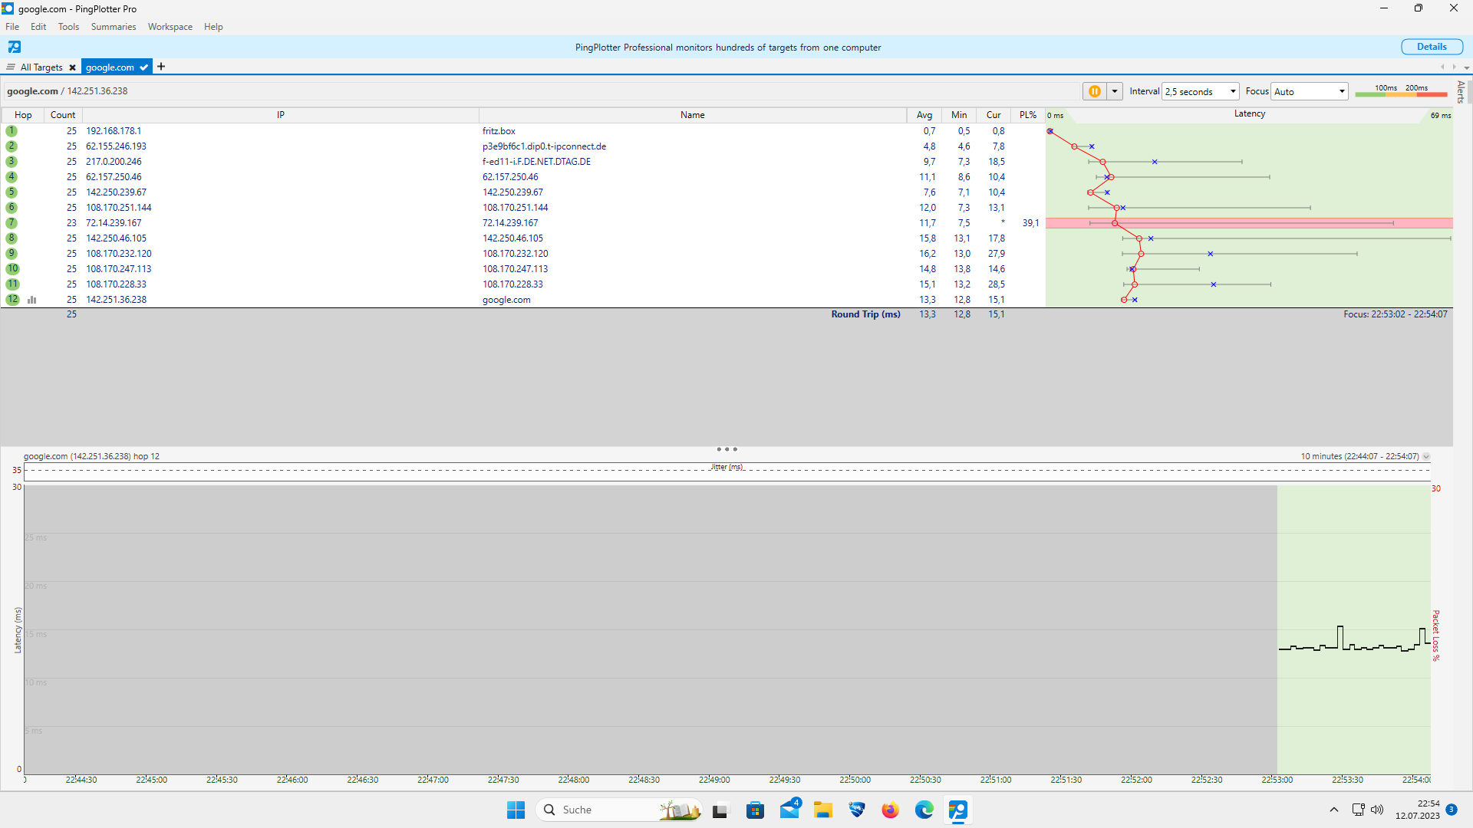This screenshot has height=828, width=1473.
Task: Expand the time range dropdown showing 10 minutes
Action: 1425,455
